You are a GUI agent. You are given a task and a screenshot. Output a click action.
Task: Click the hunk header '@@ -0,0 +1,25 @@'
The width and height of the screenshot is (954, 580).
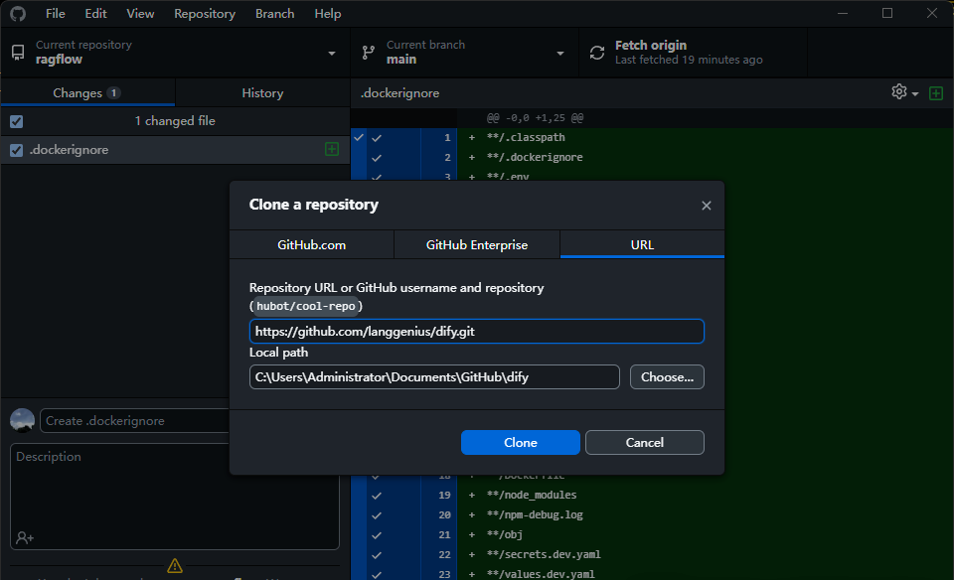(535, 118)
